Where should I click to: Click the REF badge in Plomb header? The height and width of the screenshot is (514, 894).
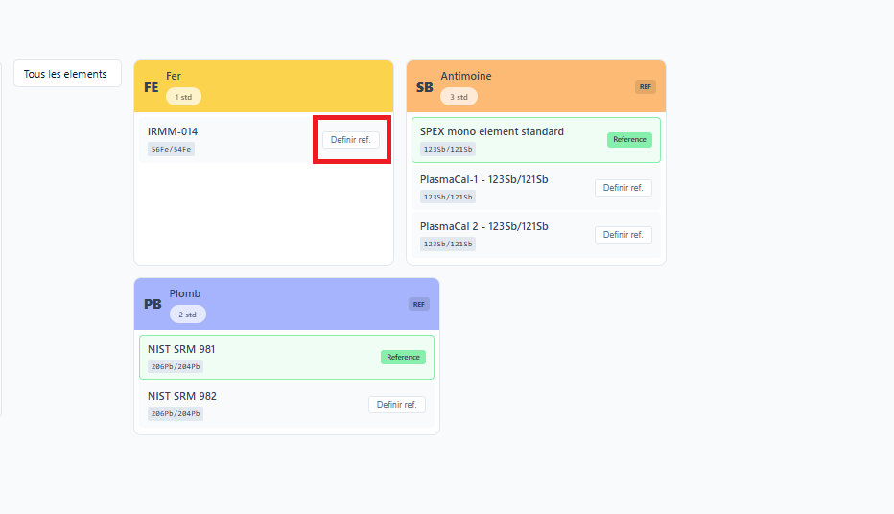click(418, 304)
